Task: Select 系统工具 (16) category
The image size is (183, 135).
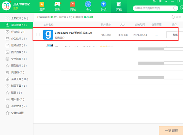Action: tap(17, 79)
